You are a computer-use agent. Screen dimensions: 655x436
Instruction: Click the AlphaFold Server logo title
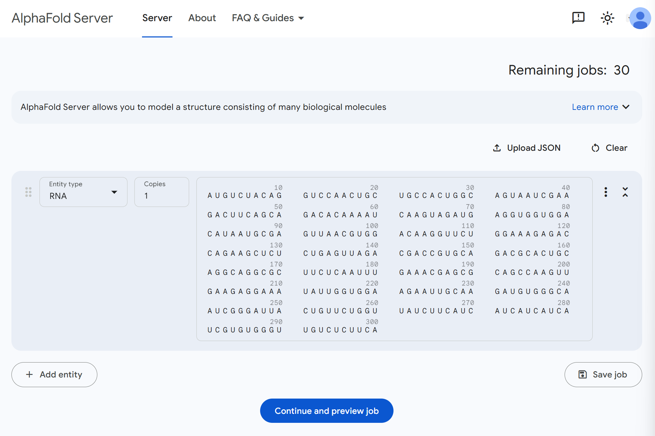pos(62,18)
